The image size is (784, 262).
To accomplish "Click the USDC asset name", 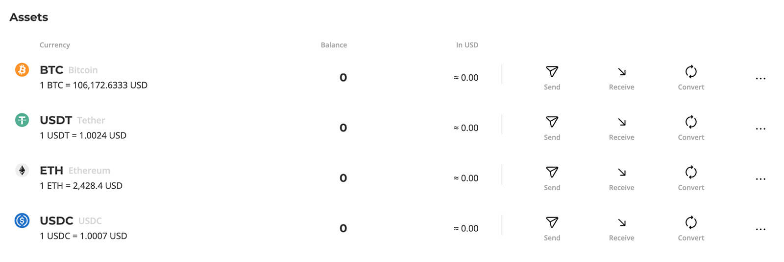I will pos(56,221).
